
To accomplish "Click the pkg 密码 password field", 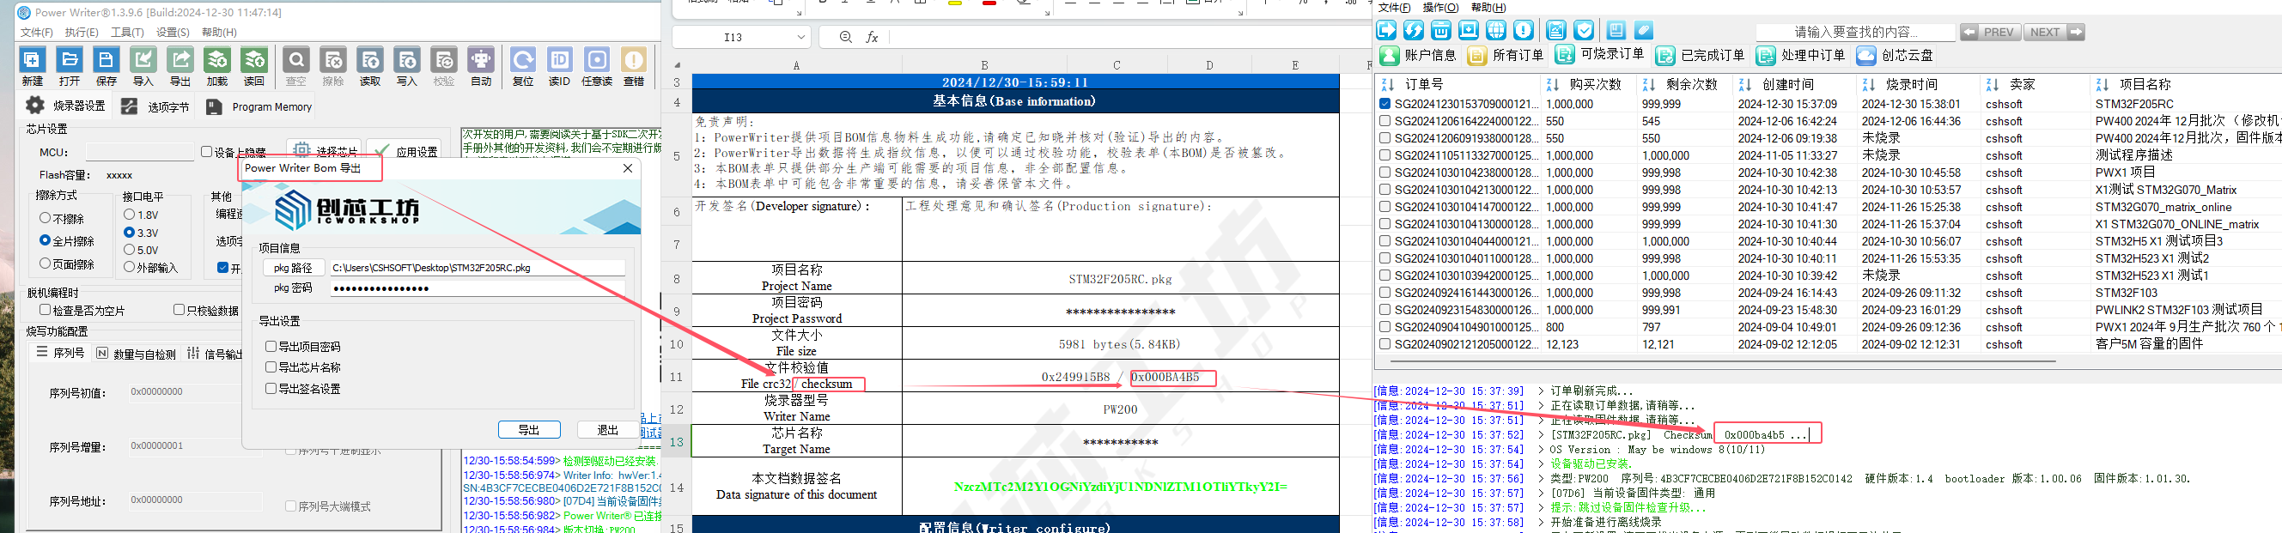I will point(478,288).
